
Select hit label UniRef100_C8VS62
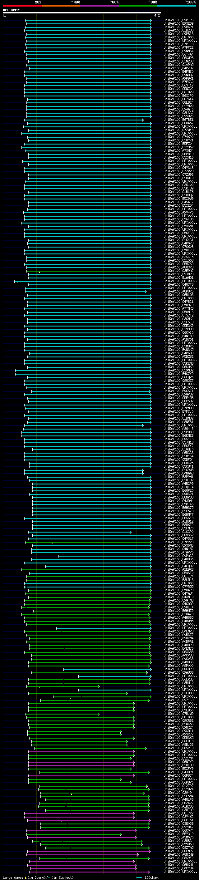(x=178, y=535)
